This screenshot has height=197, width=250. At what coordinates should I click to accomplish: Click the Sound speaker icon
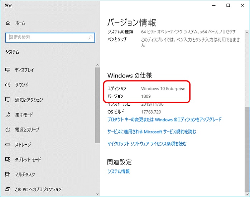click(8, 85)
